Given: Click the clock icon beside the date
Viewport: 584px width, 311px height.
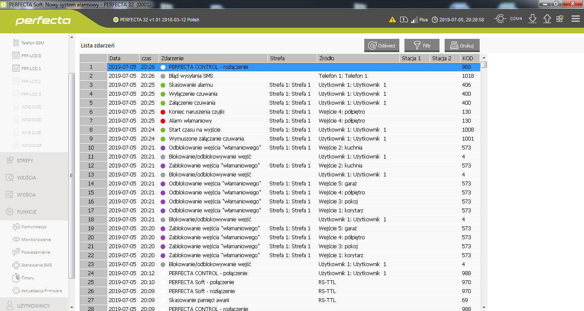Looking at the screenshot, I should [435, 20].
